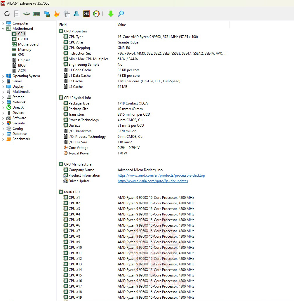Viewport: 294px width, 301px height.
Task: Open the Config category
Action: point(18,128)
